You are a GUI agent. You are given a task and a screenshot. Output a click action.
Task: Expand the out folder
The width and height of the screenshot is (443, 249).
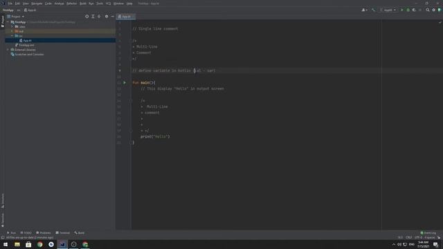tap(12, 31)
